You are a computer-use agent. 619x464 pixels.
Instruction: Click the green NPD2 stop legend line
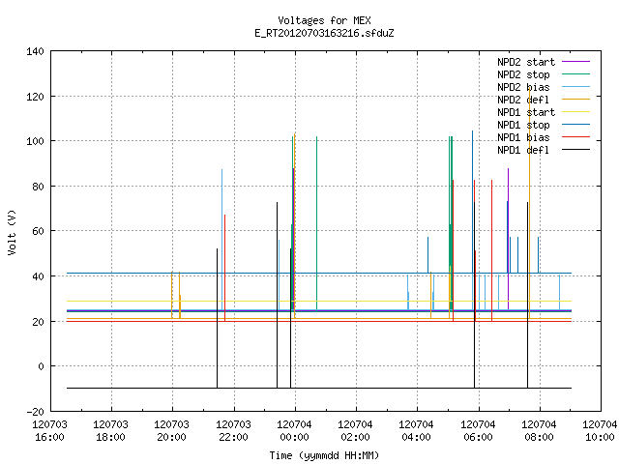pyautogui.click(x=576, y=74)
